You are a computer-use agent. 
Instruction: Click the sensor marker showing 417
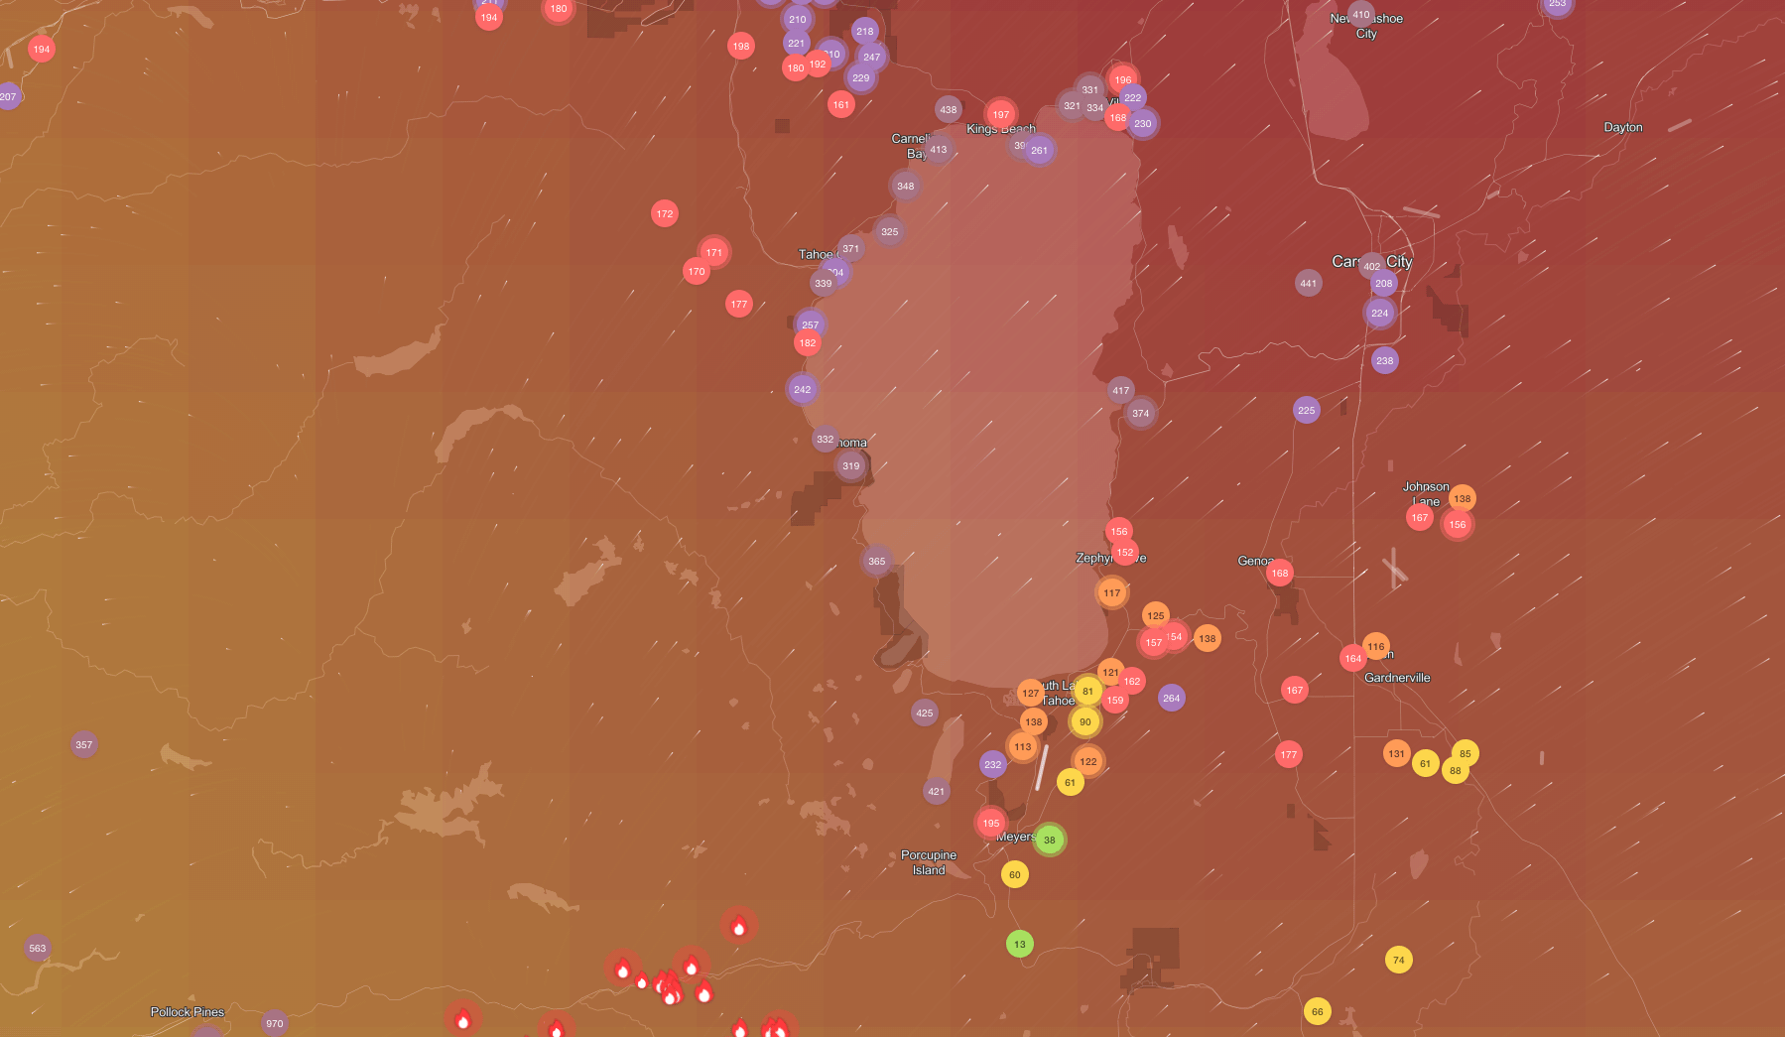(x=1121, y=390)
